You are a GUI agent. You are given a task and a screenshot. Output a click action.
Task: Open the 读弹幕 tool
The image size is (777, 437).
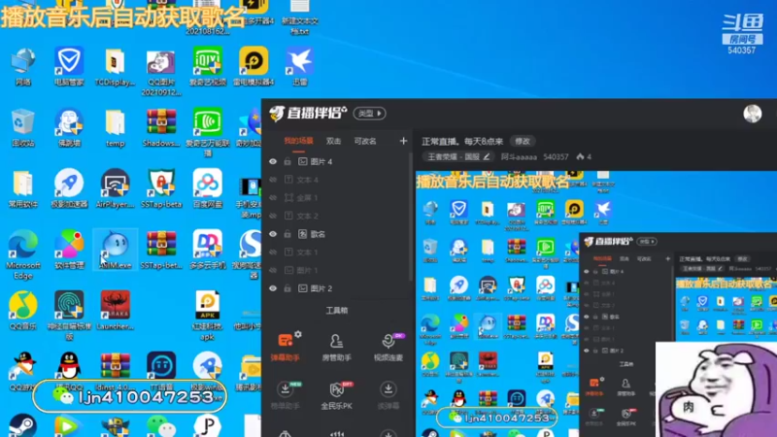pos(388,395)
